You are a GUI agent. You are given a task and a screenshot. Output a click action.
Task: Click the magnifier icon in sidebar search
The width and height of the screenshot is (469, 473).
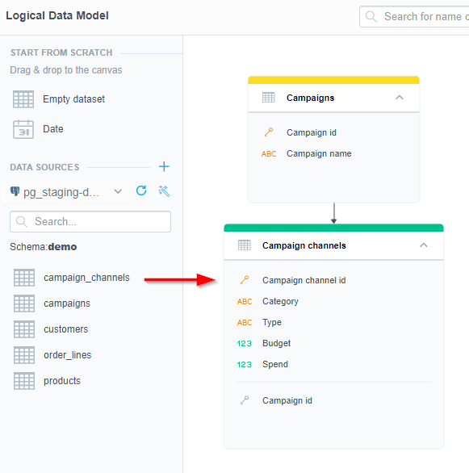click(22, 222)
